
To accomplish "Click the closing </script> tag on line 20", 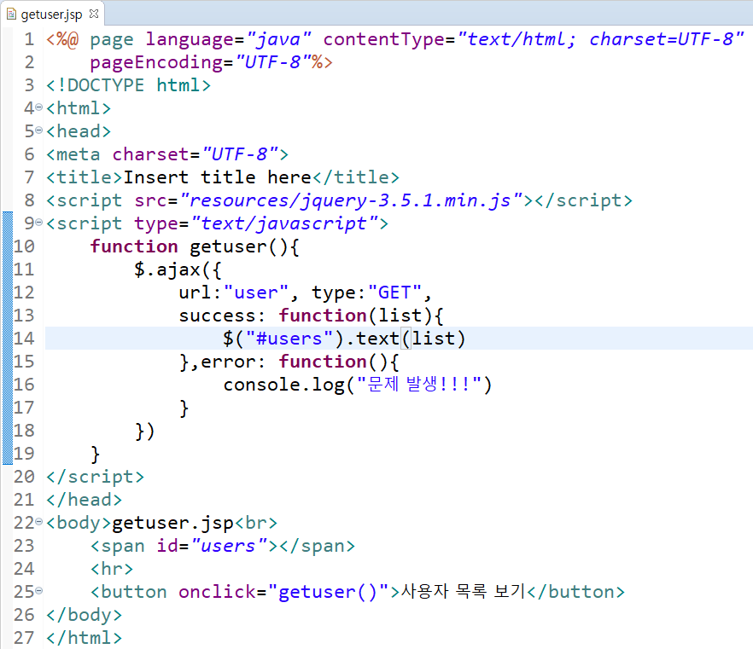I will (95, 477).
